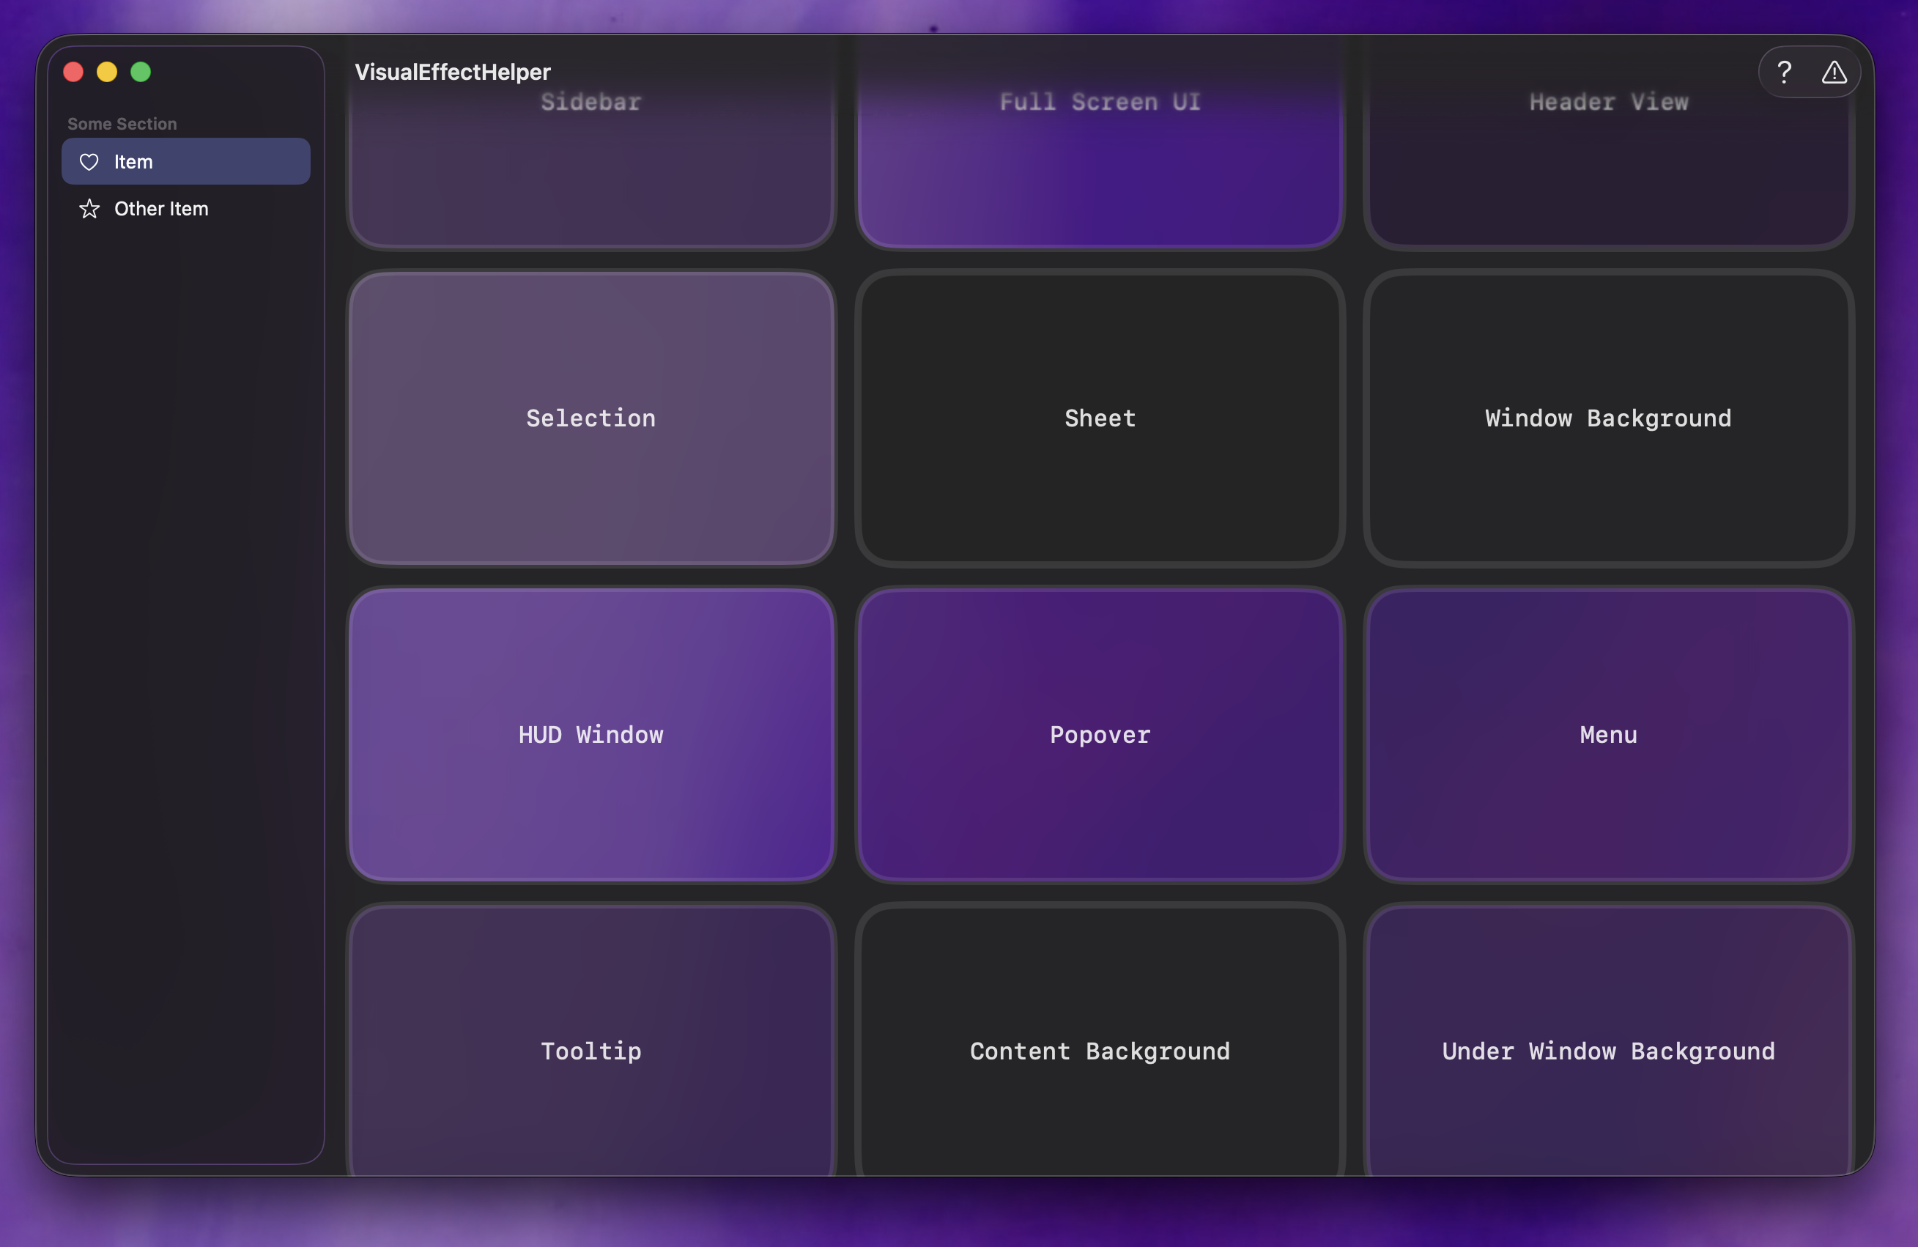1918x1247 pixels.
Task: Select Other Item in the sidebar
Action: point(160,209)
